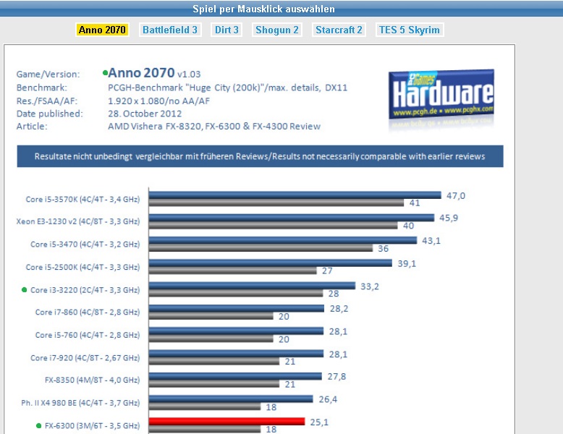Click the 45,9 value

(x=449, y=218)
